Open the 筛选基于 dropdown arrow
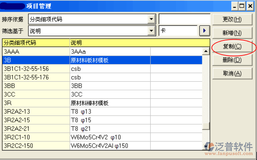The width and height of the screenshot is (257, 160). coord(151,31)
